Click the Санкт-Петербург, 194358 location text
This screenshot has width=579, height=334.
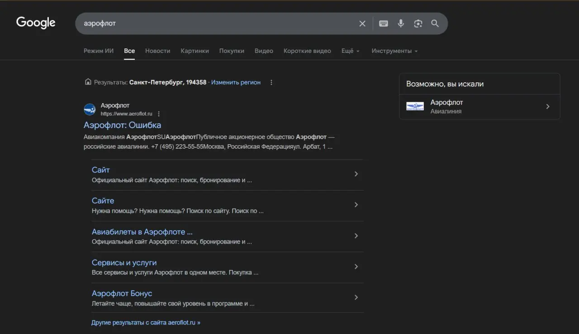coord(168,82)
